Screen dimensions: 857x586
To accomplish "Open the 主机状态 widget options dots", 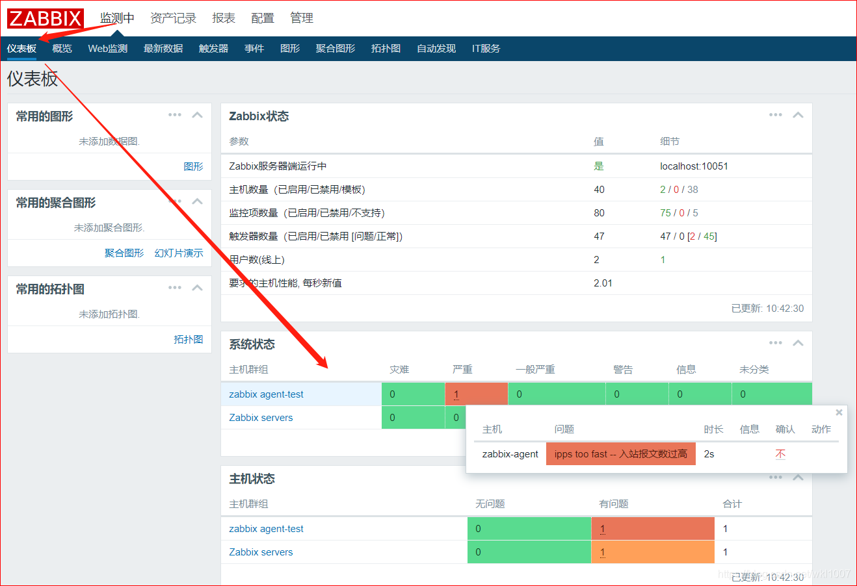I will point(776,478).
